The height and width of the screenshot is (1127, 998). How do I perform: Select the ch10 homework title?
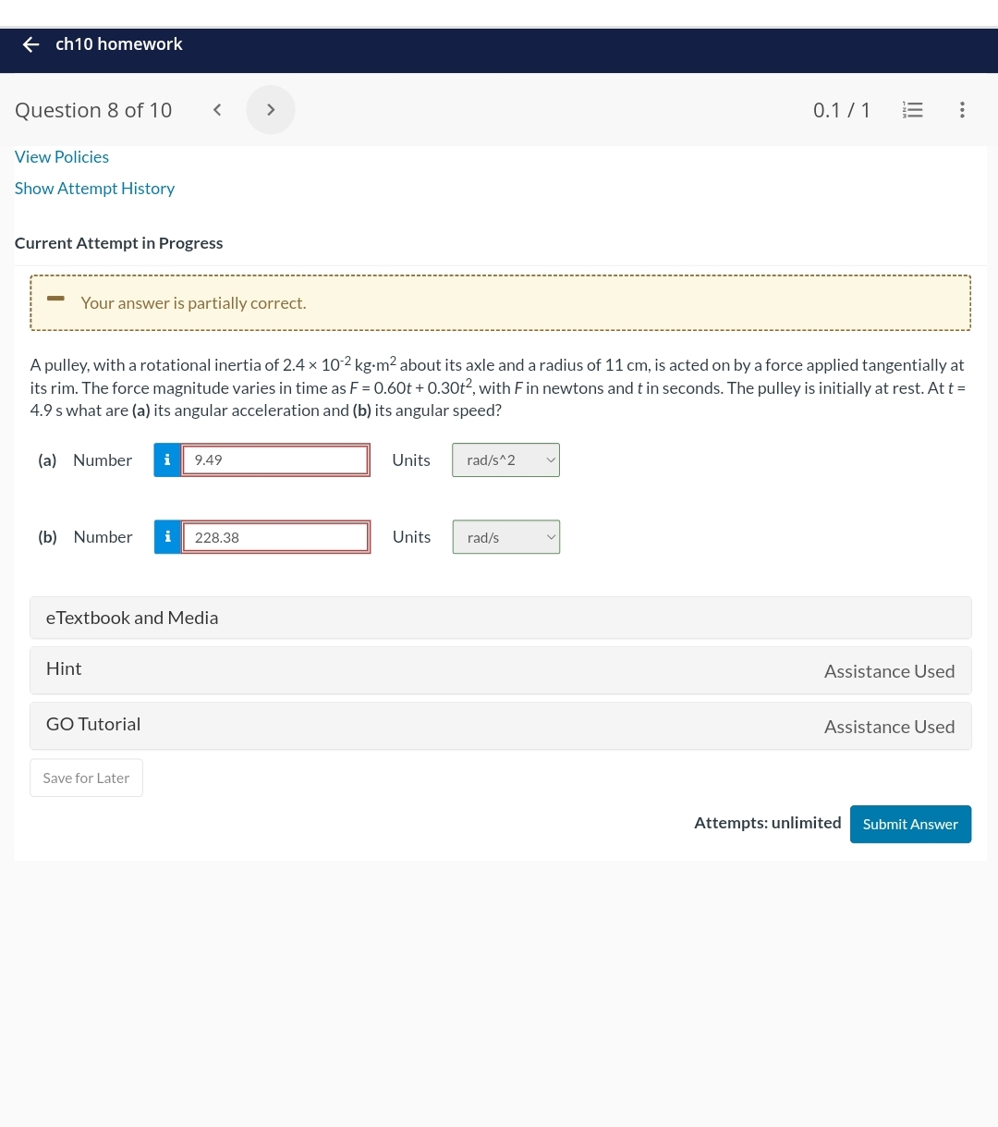pos(119,43)
